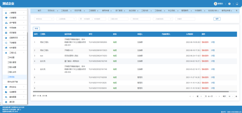Go to last page of results

[x=219, y=96]
